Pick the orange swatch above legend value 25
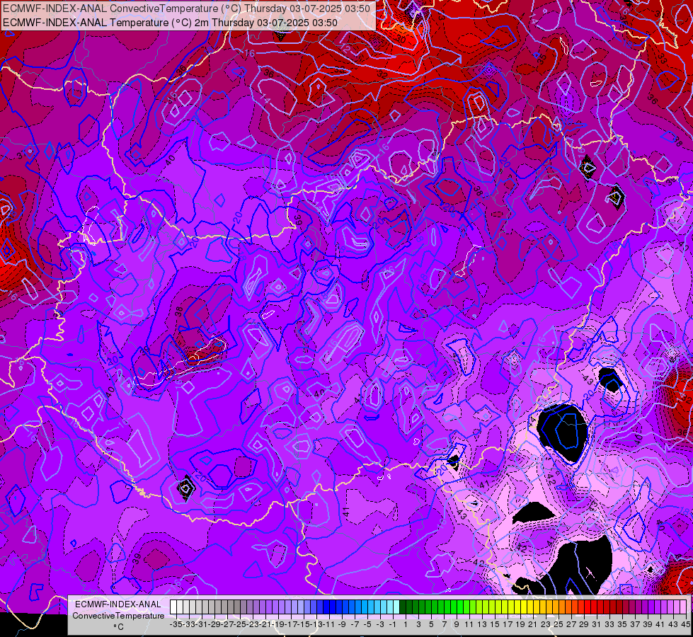 click(557, 607)
